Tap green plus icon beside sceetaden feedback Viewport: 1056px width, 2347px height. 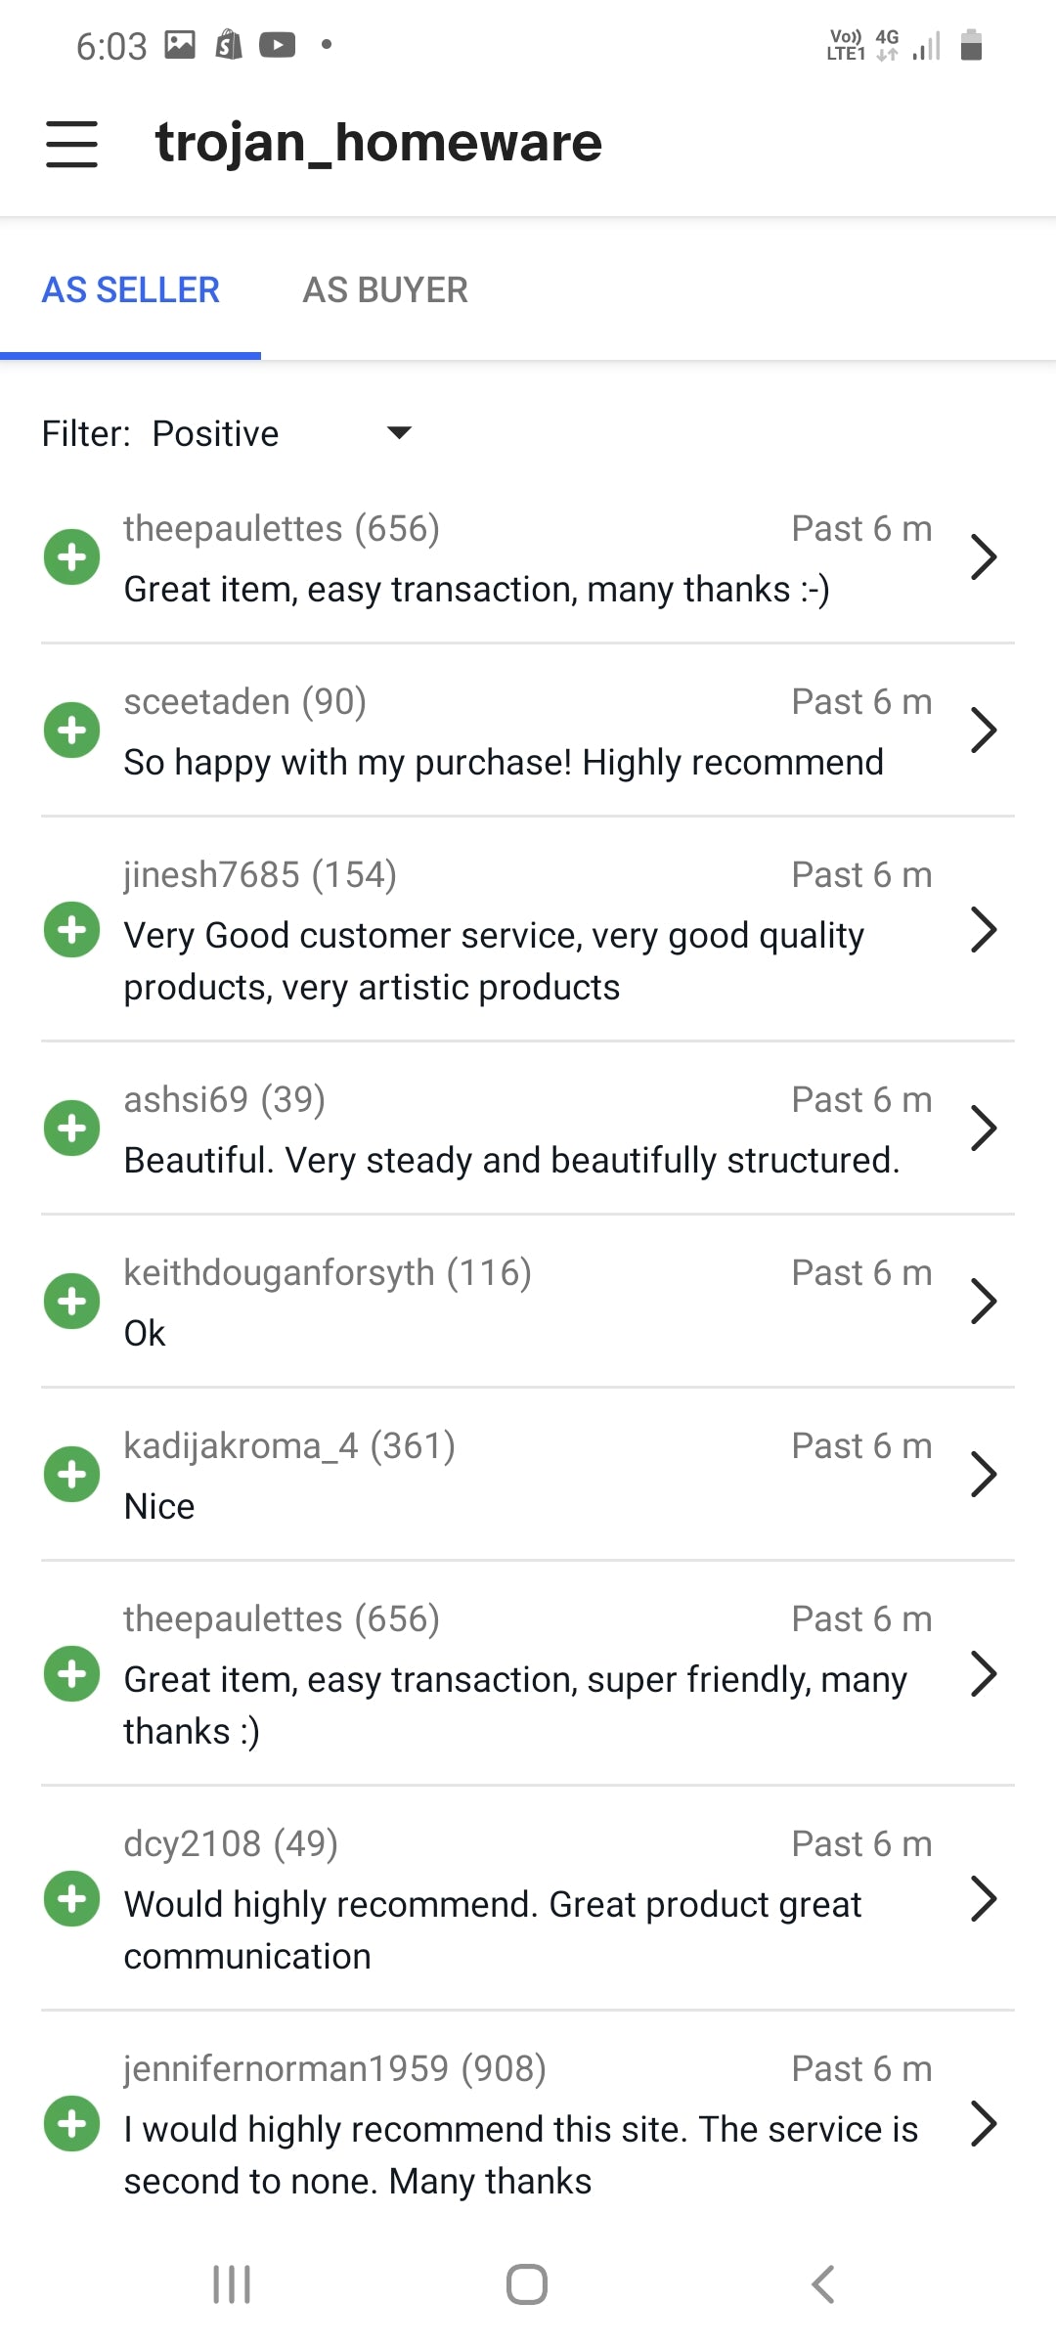71,731
